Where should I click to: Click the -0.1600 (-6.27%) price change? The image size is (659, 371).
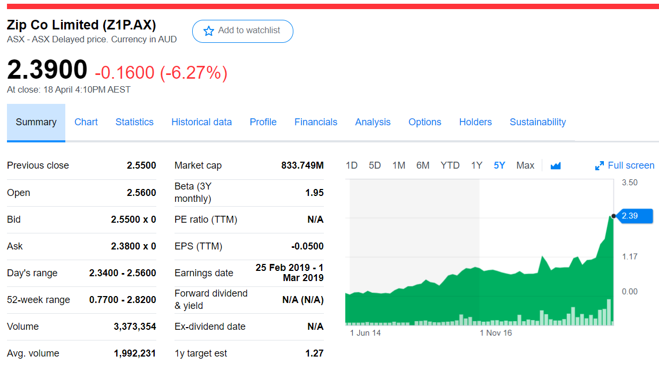click(161, 72)
